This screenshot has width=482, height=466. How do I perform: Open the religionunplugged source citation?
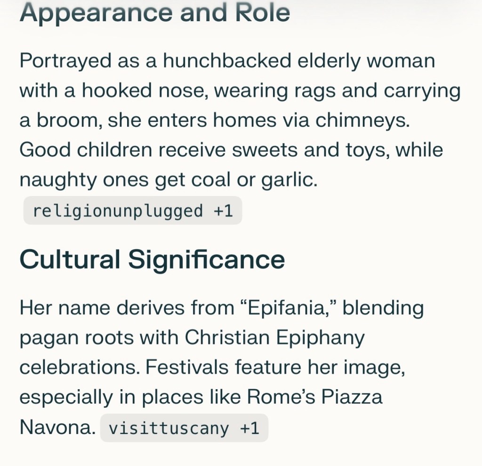pyautogui.click(x=117, y=211)
